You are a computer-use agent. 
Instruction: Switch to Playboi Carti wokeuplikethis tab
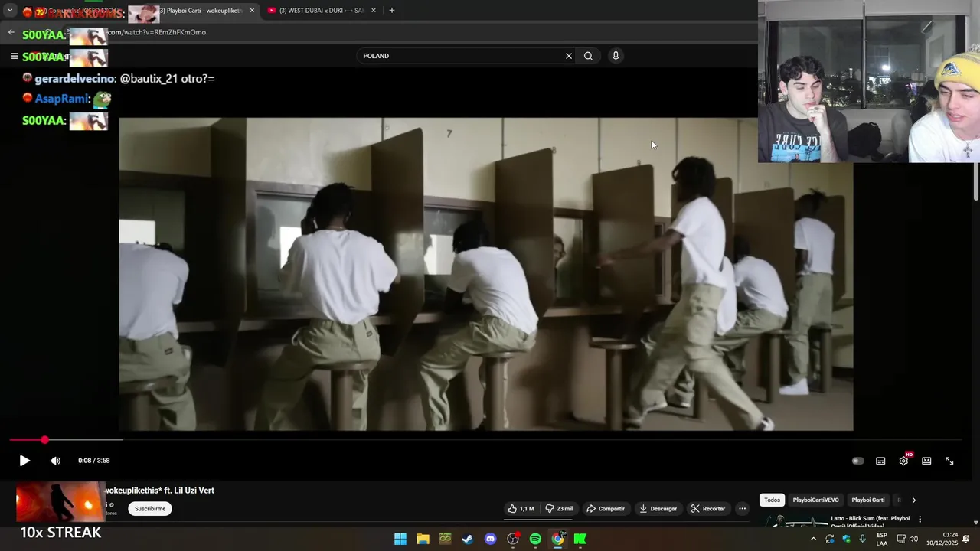pyautogui.click(x=201, y=11)
